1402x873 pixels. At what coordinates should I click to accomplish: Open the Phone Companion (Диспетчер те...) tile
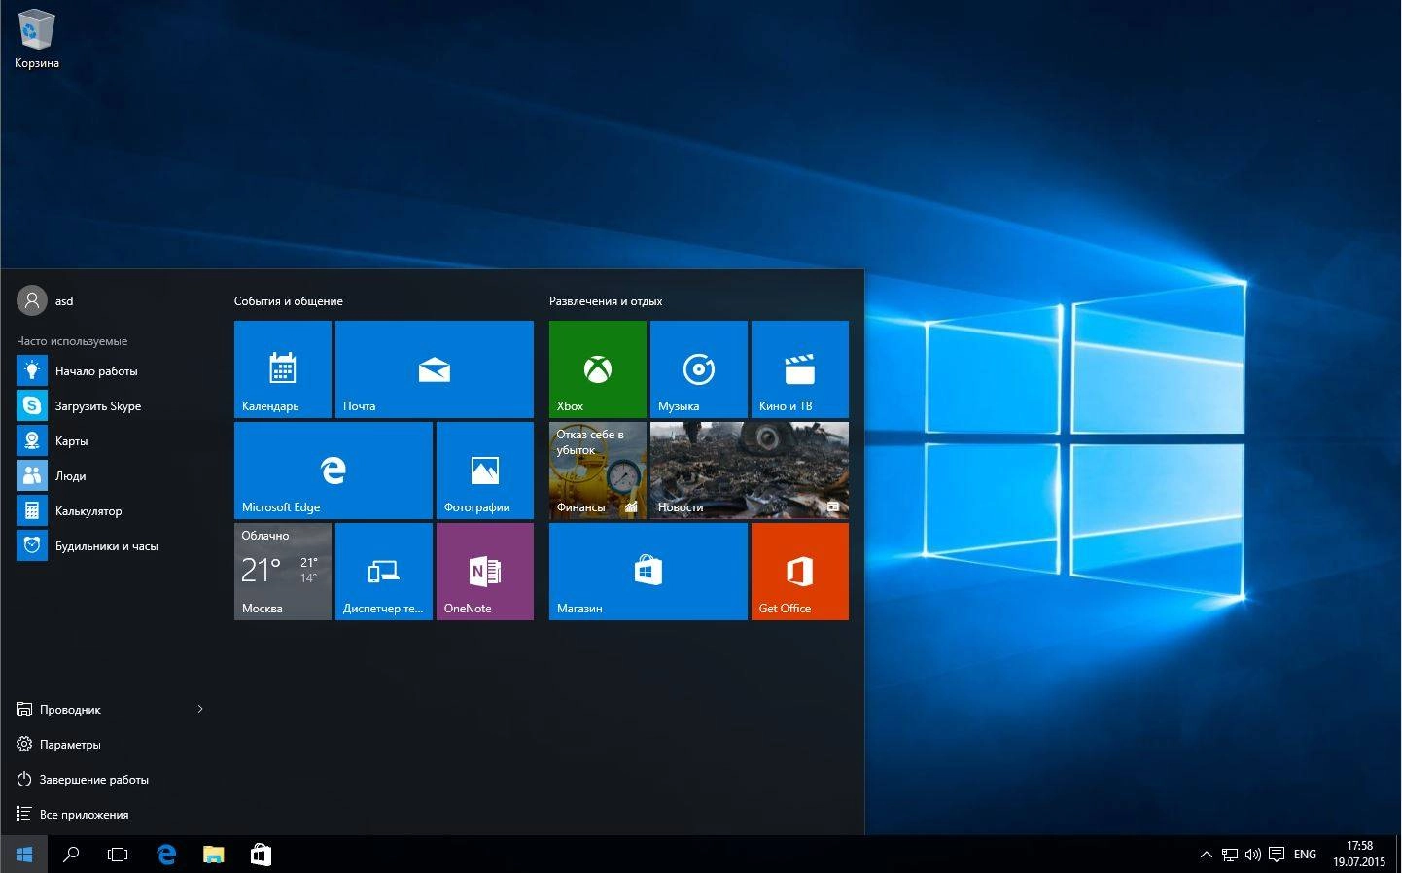[x=384, y=572]
